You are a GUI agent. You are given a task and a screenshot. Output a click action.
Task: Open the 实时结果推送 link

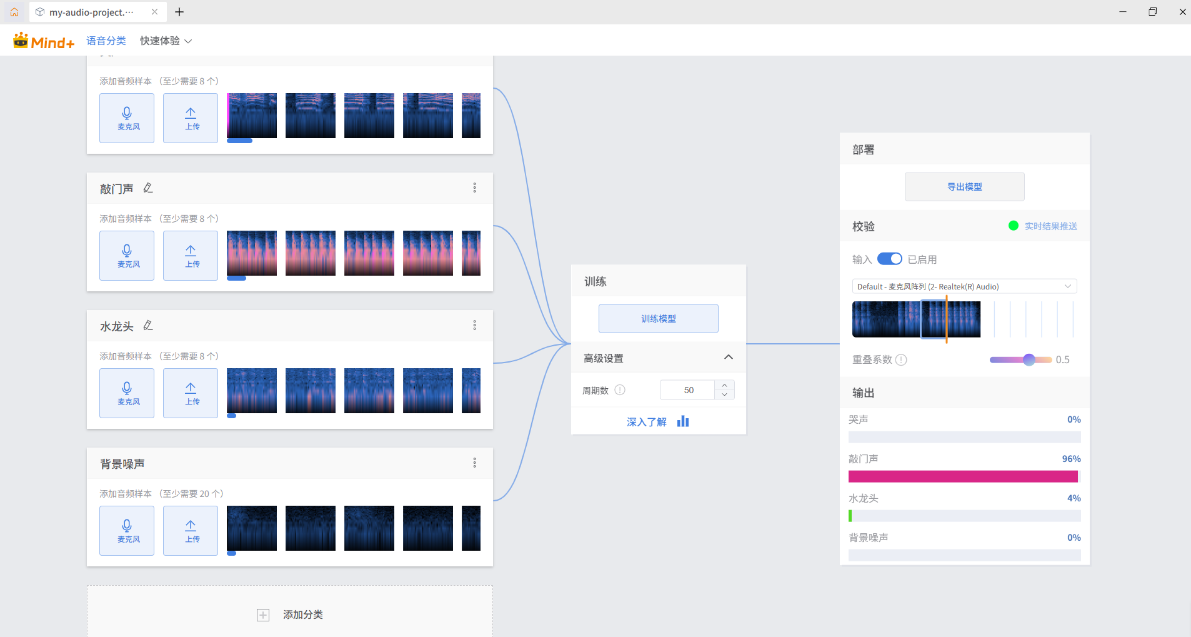click(1050, 226)
